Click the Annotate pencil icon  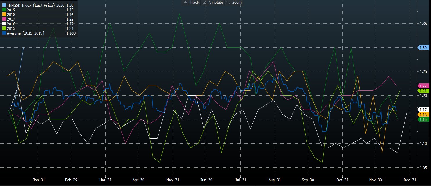[x=204, y=2]
